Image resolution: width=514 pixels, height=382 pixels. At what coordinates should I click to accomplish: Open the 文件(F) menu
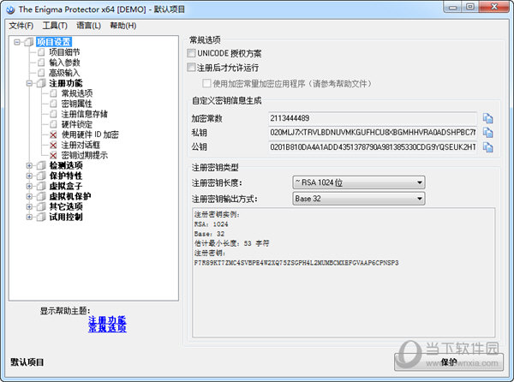(21, 26)
